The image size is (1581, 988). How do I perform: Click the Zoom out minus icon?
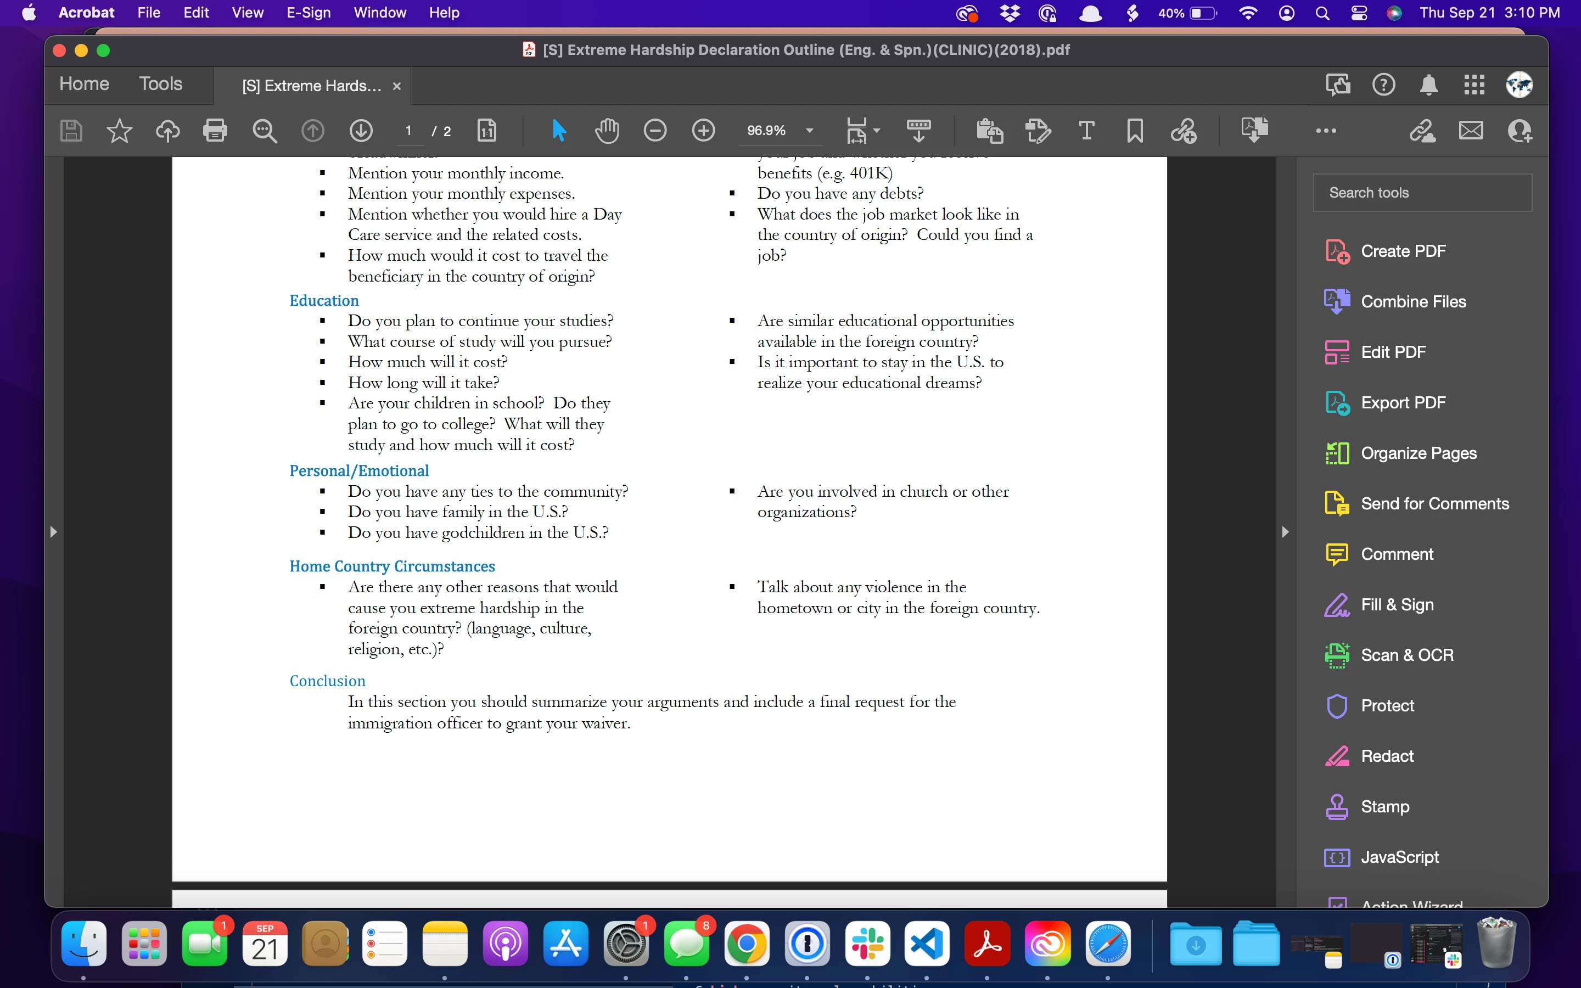pos(654,131)
